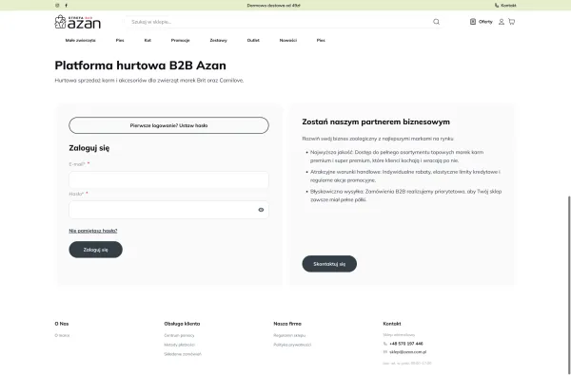Click the Darmowa dostawa od 49zł banner text

click(x=273, y=6)
